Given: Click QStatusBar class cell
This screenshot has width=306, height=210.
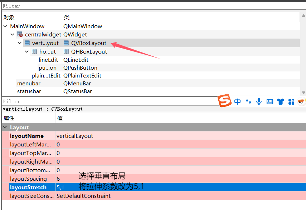Looking at the screenshot, I should coord(77,91).
